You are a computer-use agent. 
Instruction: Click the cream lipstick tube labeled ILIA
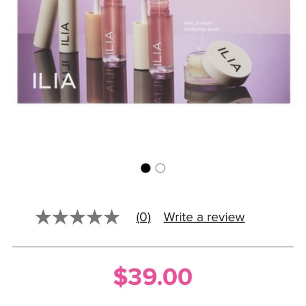click(x=68, y=26)
